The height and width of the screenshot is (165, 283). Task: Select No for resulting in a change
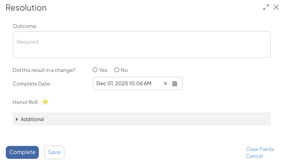click(x=117, y=70)
